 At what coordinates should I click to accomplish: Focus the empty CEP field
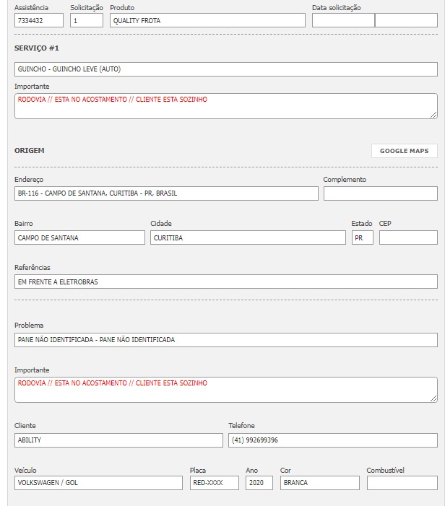pos(408,237)
